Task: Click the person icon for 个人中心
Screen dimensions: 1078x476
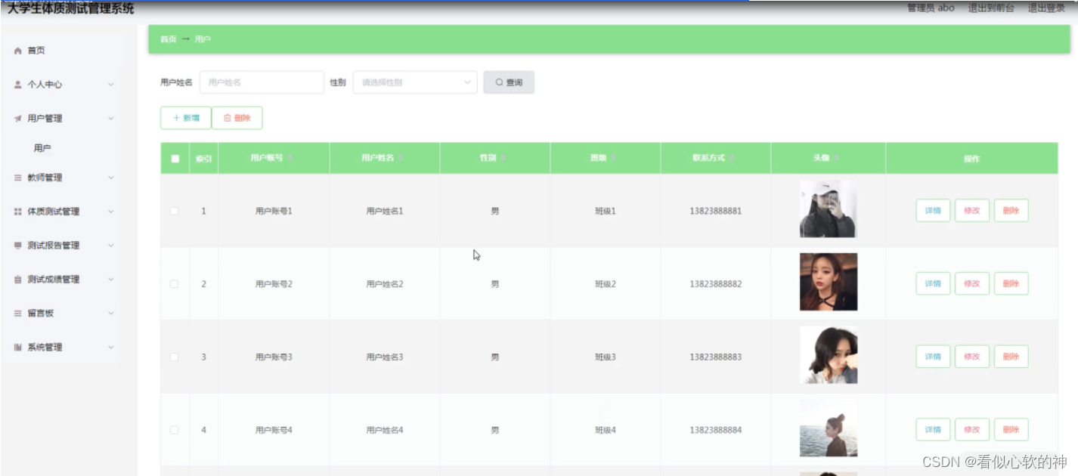Action: point(18,85)
